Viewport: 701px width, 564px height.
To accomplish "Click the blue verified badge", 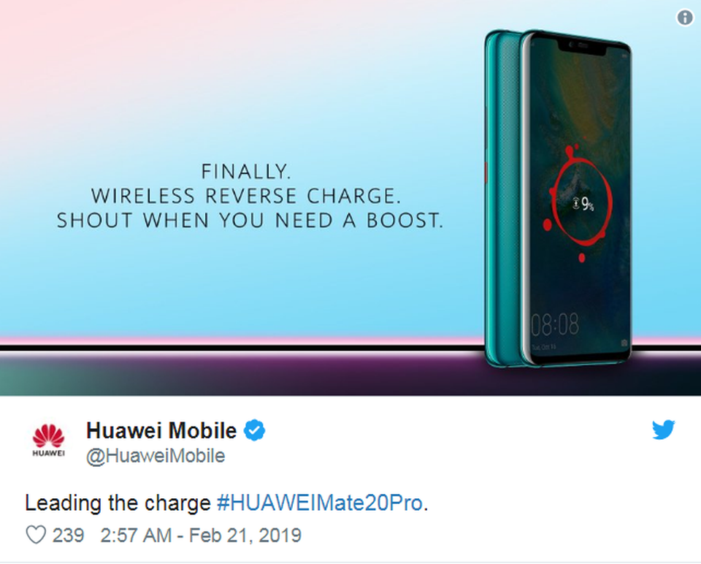I will (254, 430).
